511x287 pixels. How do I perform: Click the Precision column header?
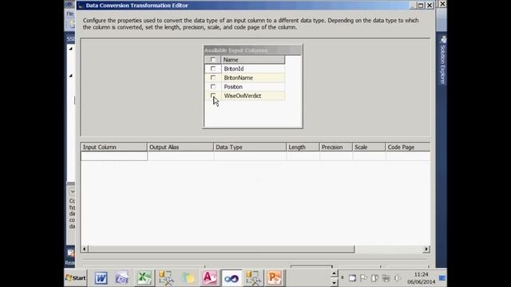click(x=335, y=147)
